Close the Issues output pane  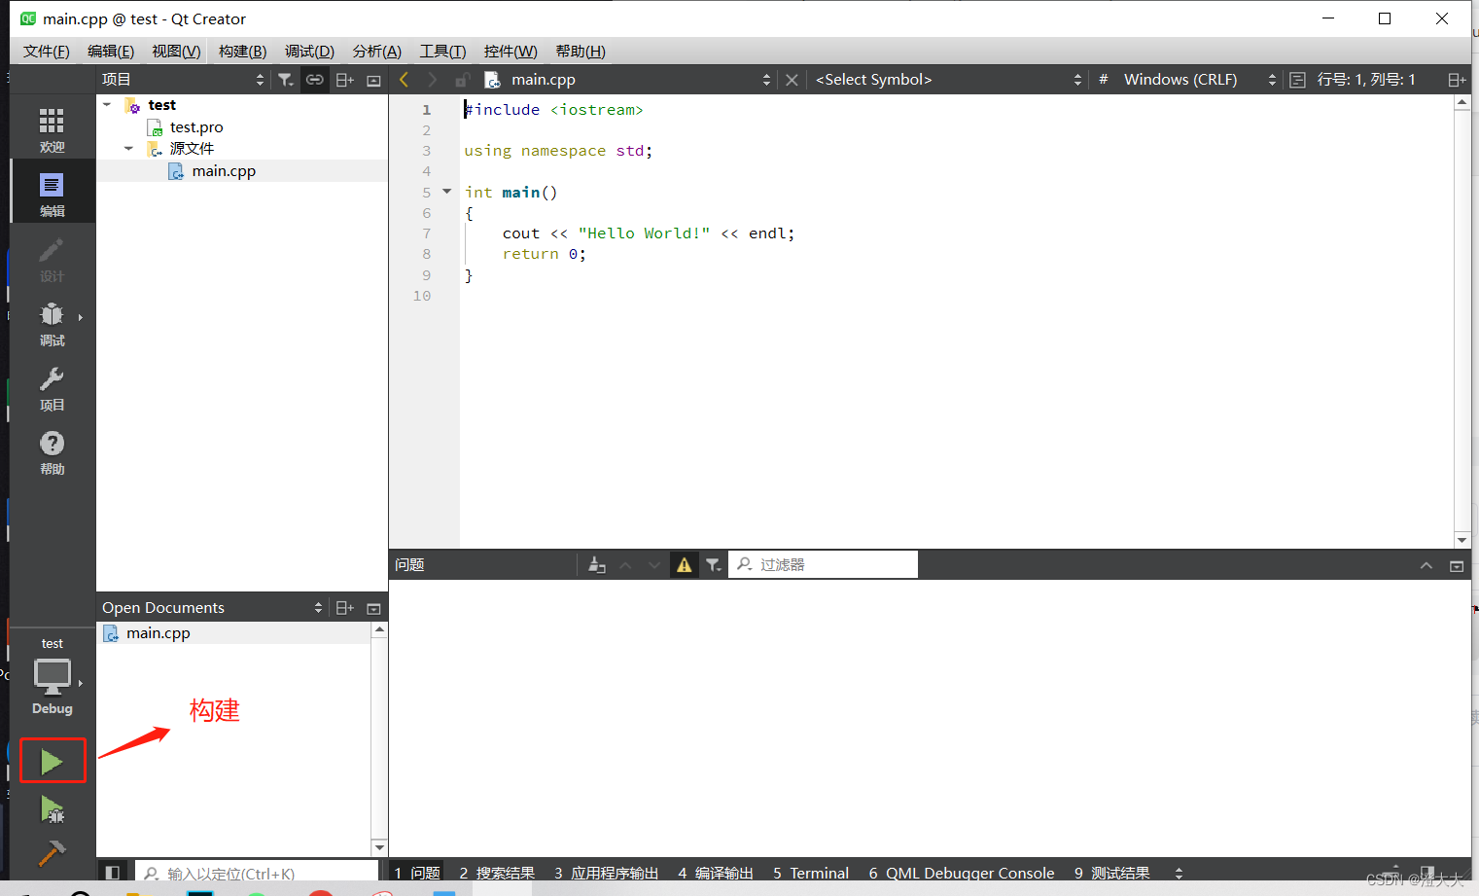pyautogui.click(x=1457, y=566)
